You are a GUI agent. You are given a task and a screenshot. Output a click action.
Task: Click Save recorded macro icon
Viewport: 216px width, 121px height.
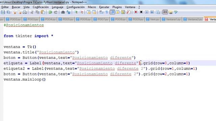158,12
